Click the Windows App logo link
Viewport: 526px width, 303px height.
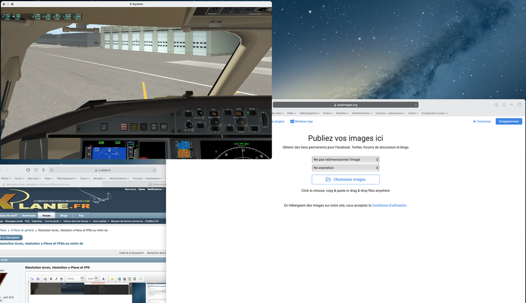(302, 121)
